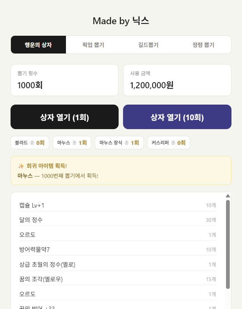Go to the 정령 뽑기 tab
The height and width of the screenshot is (309, 242).
click(x=203, y=45)
